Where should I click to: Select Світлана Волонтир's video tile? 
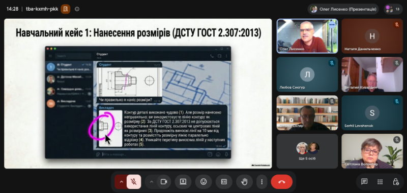click(x=372, y=151)
